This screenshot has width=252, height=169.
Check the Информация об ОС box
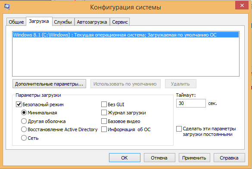[x=104, y=129]
